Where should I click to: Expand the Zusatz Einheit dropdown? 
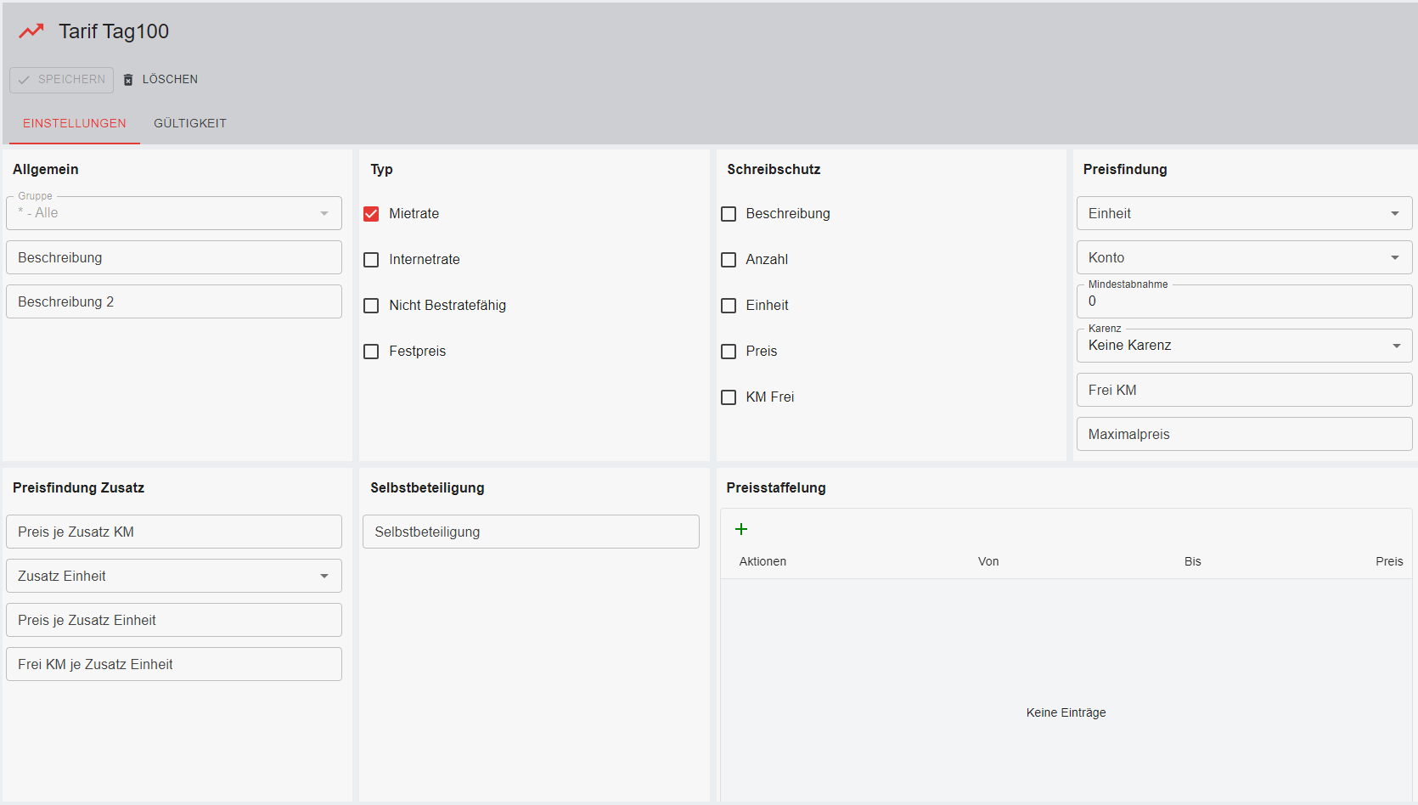(173, 576)
